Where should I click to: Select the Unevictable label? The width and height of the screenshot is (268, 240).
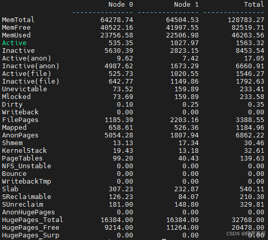pos(25,89)
